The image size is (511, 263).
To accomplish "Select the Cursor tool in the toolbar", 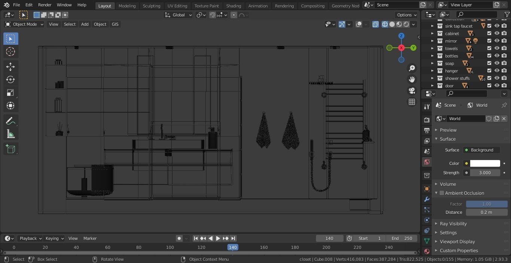I will coord(10,52).
